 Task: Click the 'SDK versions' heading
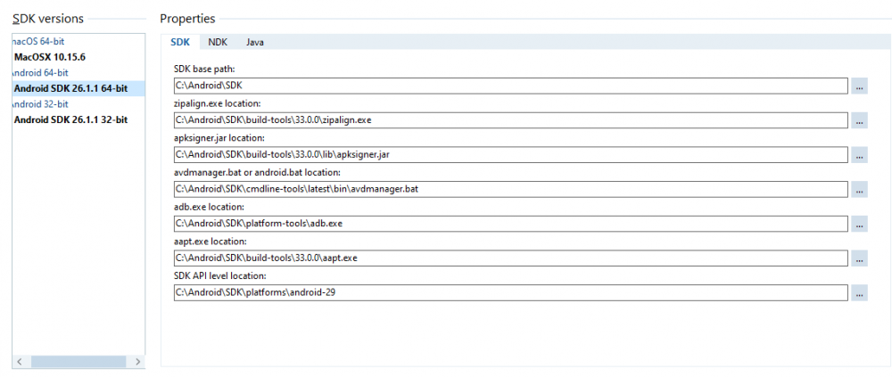(48, 19)
